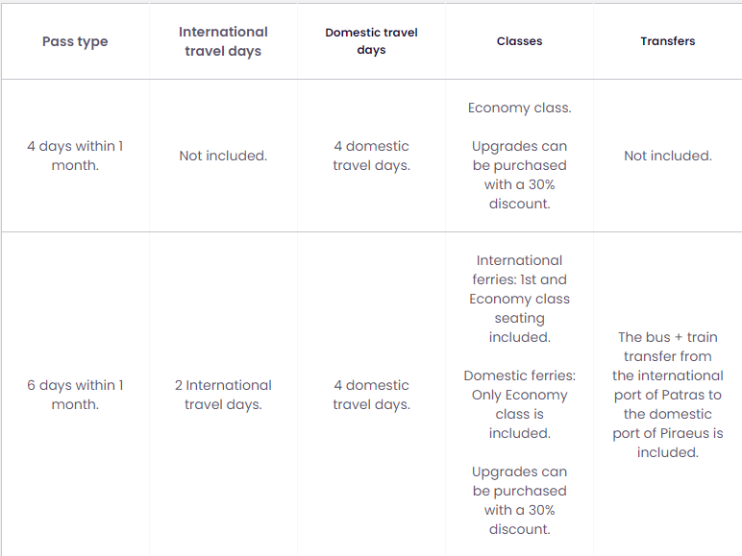Click the 'International ferries' classes paragraph
Image resolution: width=742 pixels, height=556 pixels.
tap(519, 299)
